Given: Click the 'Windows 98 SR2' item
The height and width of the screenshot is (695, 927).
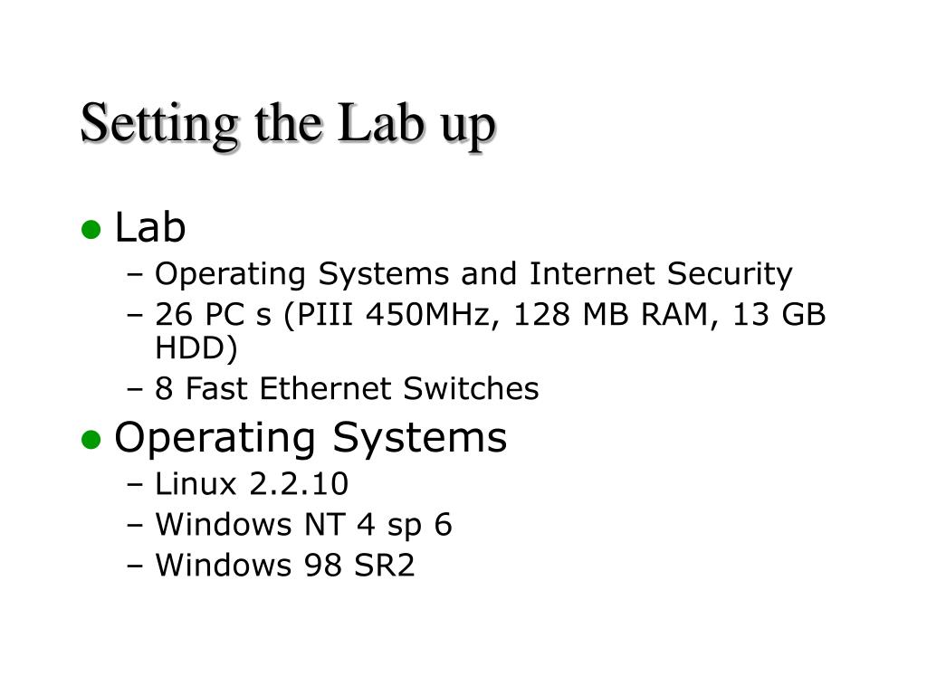Looking at the screenshot, I should point(285,565).
